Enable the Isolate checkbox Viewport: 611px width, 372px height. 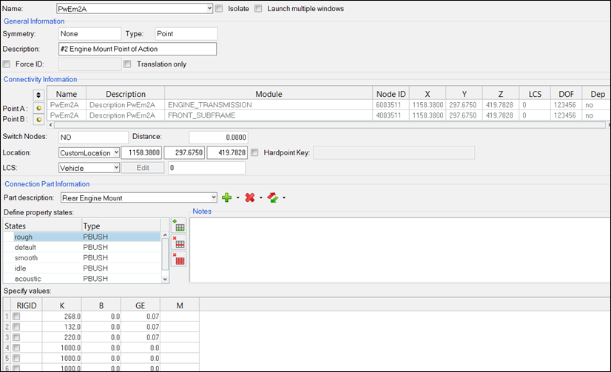coord(220,9)
